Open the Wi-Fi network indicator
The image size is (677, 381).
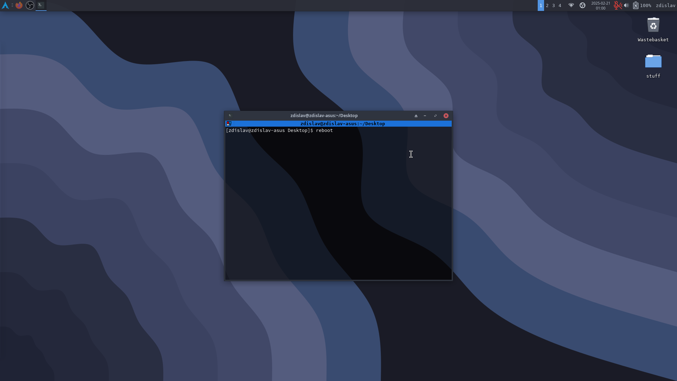pos(571,5)
